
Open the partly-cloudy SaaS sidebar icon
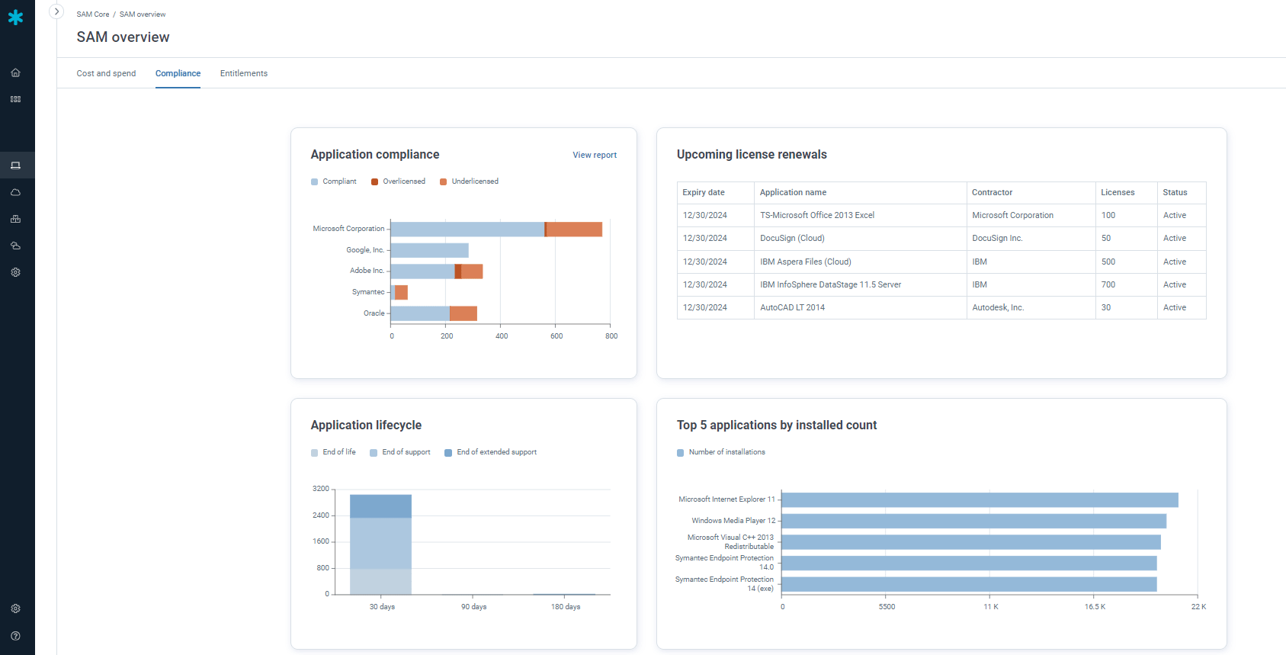15,246
